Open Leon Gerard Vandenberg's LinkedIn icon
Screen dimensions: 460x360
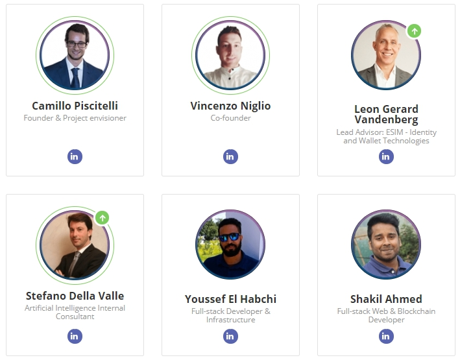point(386,157)
